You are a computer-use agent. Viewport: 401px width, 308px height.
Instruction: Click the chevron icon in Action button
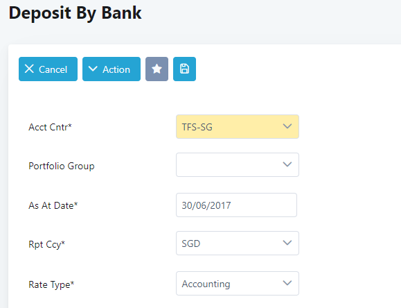93,69
